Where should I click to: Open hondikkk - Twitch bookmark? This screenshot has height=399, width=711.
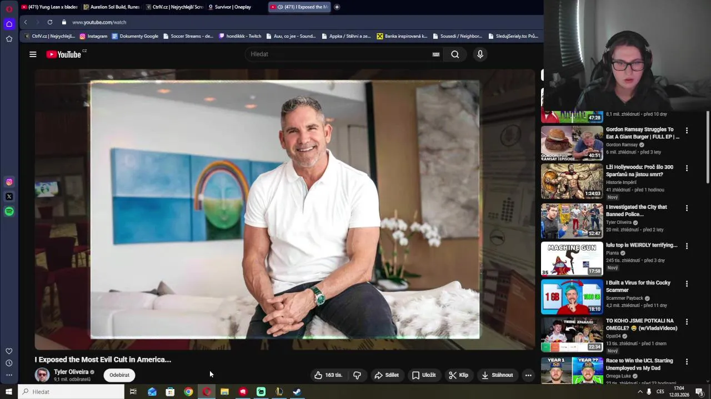(x=240, y=36)
